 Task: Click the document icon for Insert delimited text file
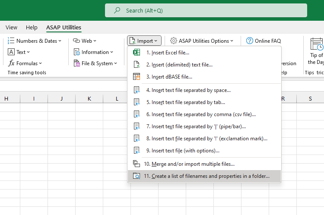pos(137,64)
